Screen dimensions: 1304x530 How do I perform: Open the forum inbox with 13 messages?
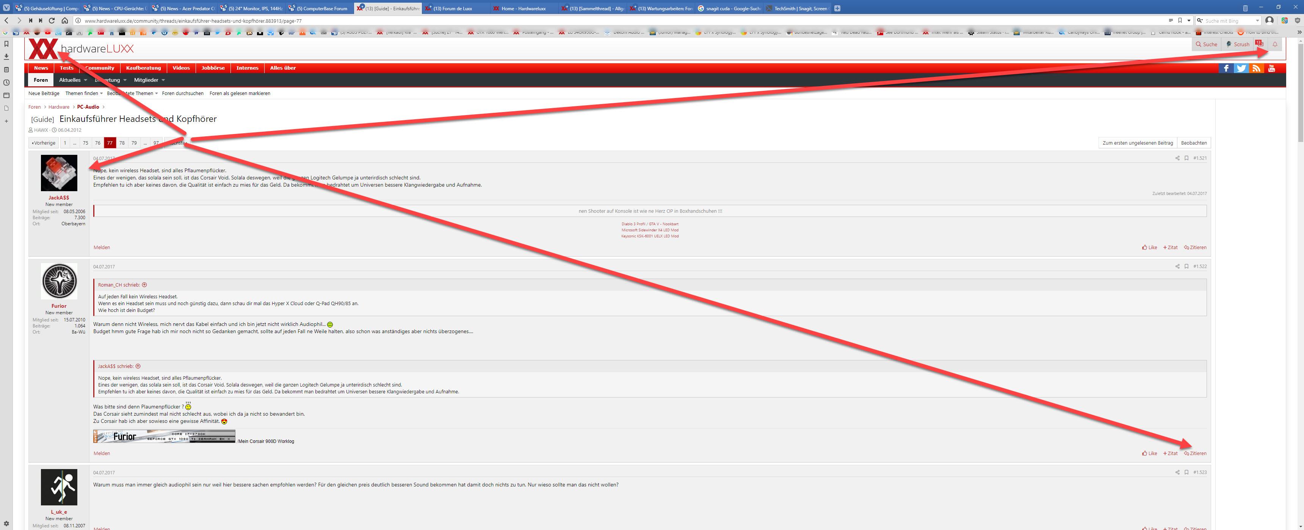tap(1259, 44)
